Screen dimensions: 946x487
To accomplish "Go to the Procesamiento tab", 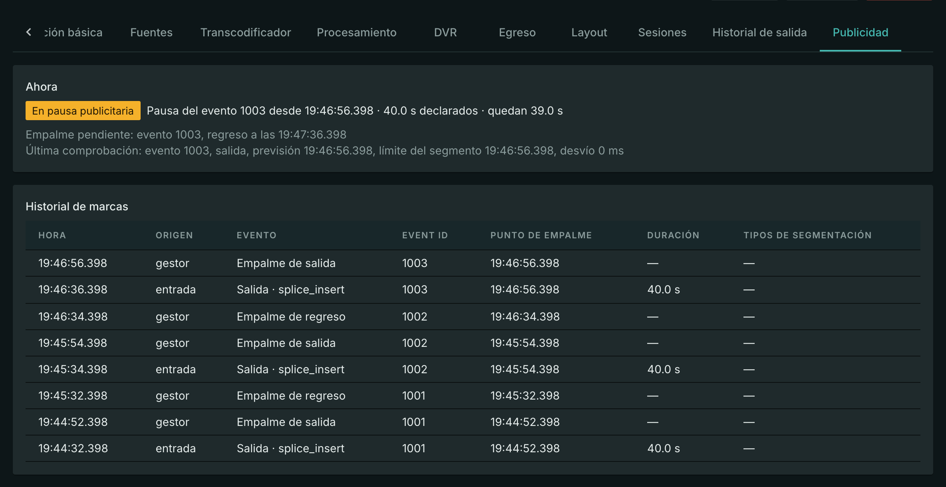I will tap(357, 32).
